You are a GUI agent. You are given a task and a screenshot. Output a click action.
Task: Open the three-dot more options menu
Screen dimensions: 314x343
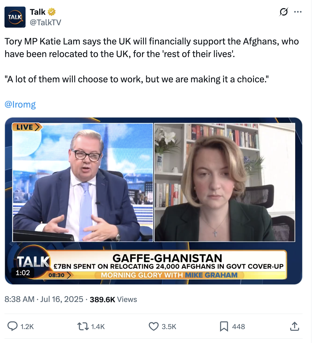point(298,12)
